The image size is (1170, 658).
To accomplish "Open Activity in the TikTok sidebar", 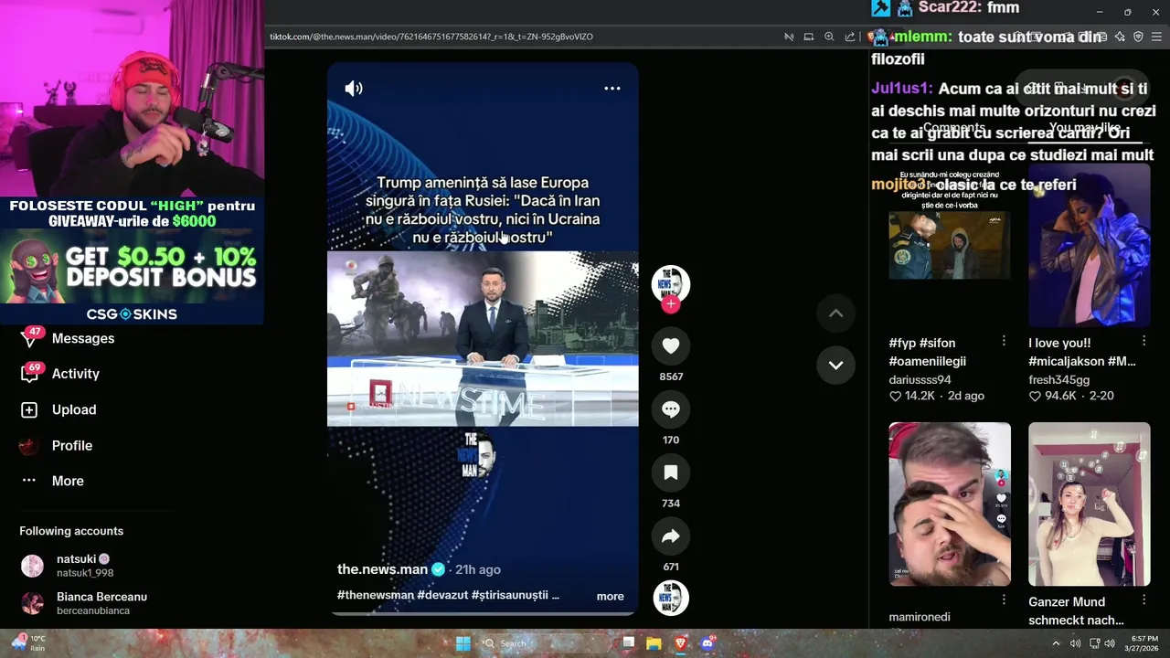I will [76, 374].
